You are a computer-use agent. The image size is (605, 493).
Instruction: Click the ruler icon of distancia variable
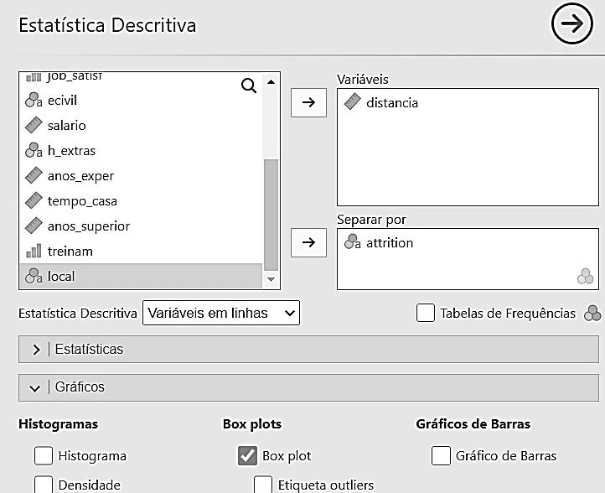[x=352, y=102]
